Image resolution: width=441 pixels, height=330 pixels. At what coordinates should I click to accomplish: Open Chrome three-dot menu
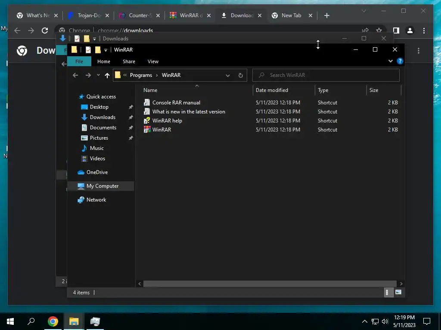[x=424, y=31]
